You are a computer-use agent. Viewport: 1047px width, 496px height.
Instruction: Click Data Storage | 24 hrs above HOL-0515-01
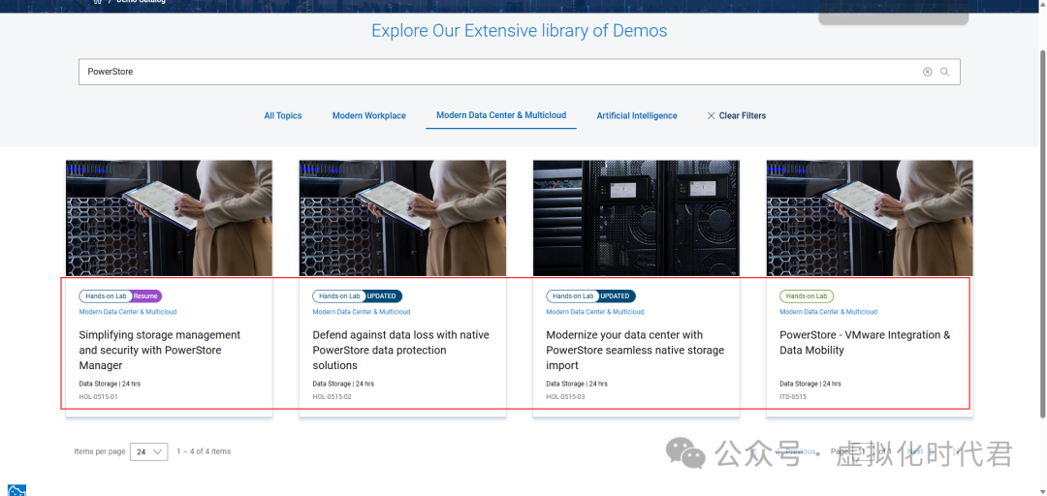tap(110, 384)
